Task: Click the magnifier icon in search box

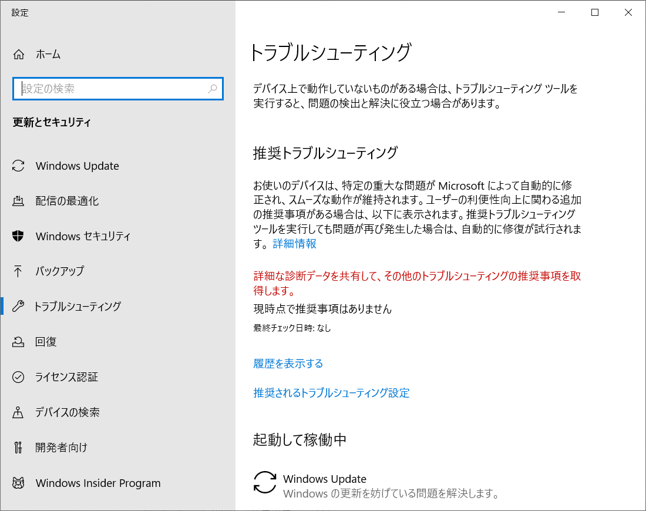Action: coord(213,89)
